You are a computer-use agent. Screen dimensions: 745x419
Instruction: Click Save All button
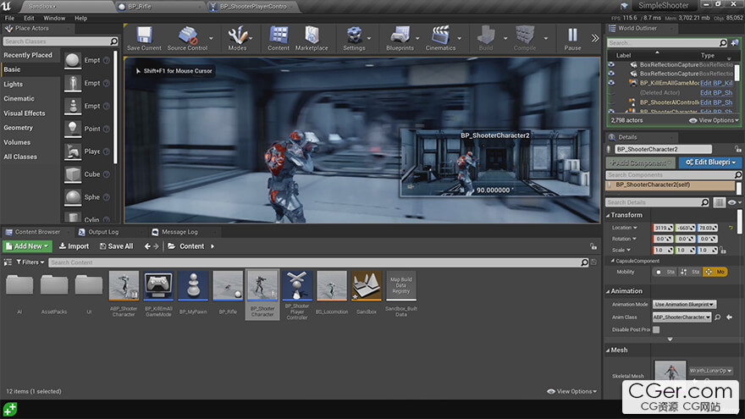pos(117,246)
